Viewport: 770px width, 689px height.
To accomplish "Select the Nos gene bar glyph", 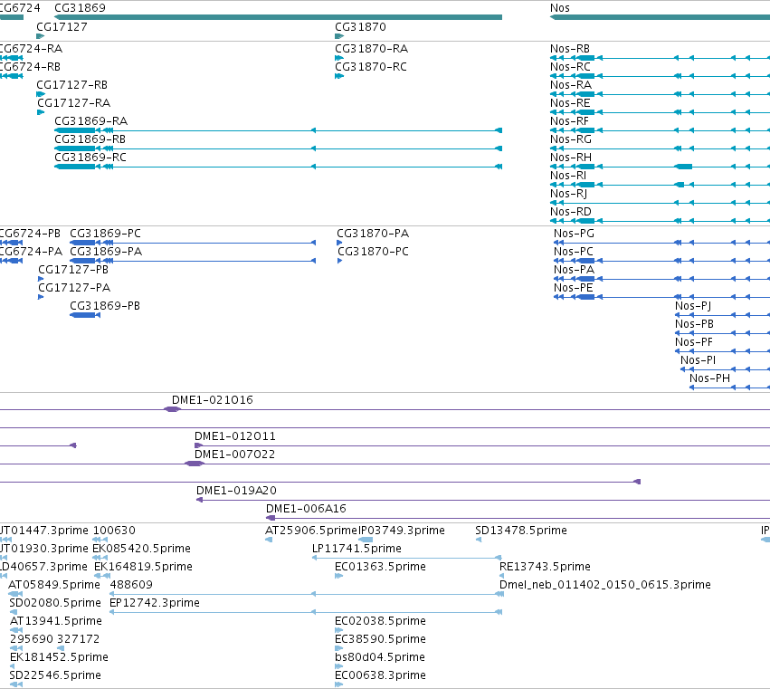I will coord(660,17).
